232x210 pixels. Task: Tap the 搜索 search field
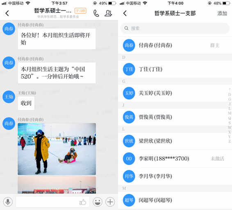click(x=175, y=28)
